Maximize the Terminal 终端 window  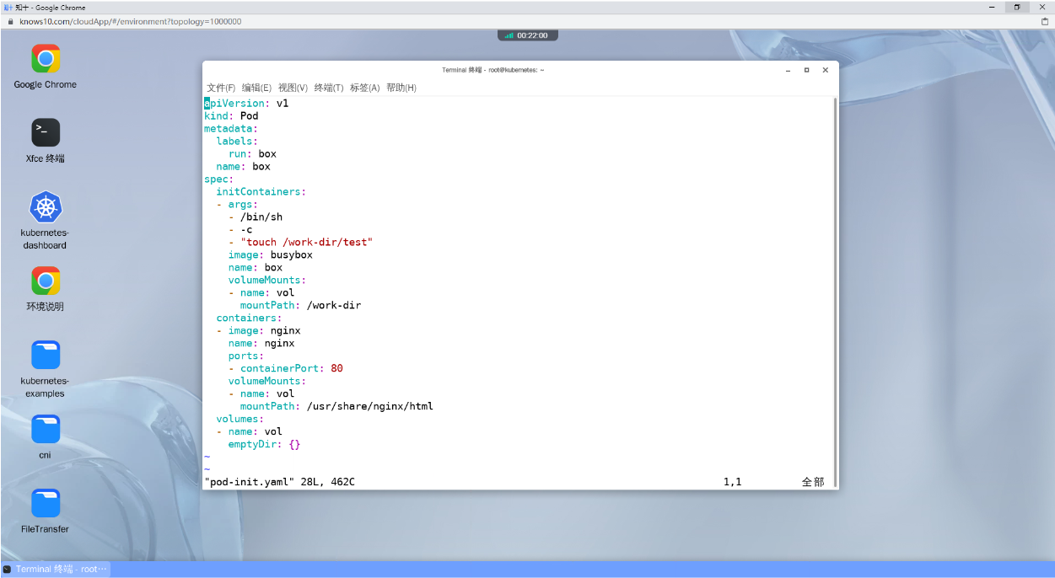tap(806, 70)
